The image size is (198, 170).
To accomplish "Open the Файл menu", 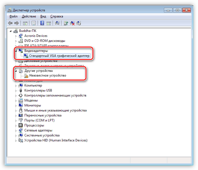I will pyautogui.click(x=13, y=16).
